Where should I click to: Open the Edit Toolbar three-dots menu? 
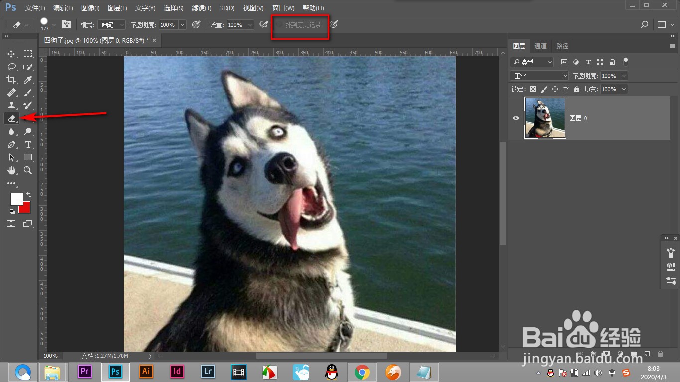[x=11, y=183]
